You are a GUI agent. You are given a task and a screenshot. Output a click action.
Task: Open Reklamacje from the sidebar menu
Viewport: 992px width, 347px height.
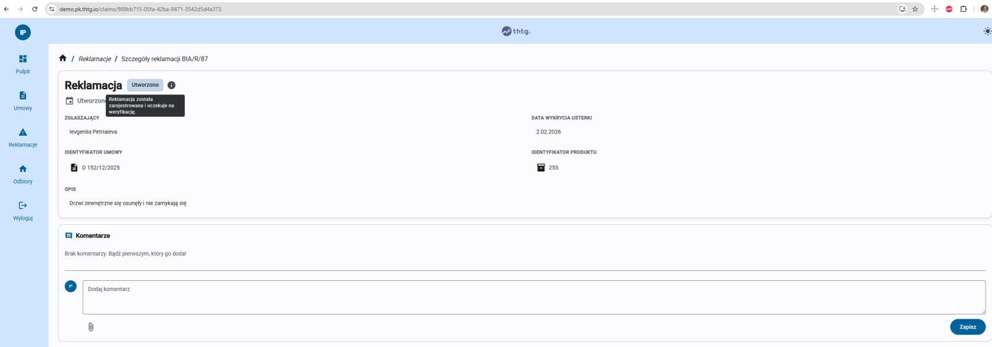tap(23, 138)
